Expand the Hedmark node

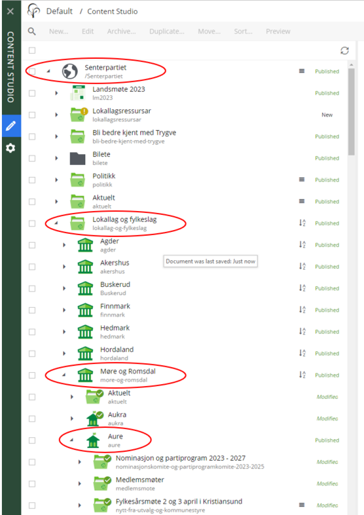pyautogui.click(x=64, y=332)
